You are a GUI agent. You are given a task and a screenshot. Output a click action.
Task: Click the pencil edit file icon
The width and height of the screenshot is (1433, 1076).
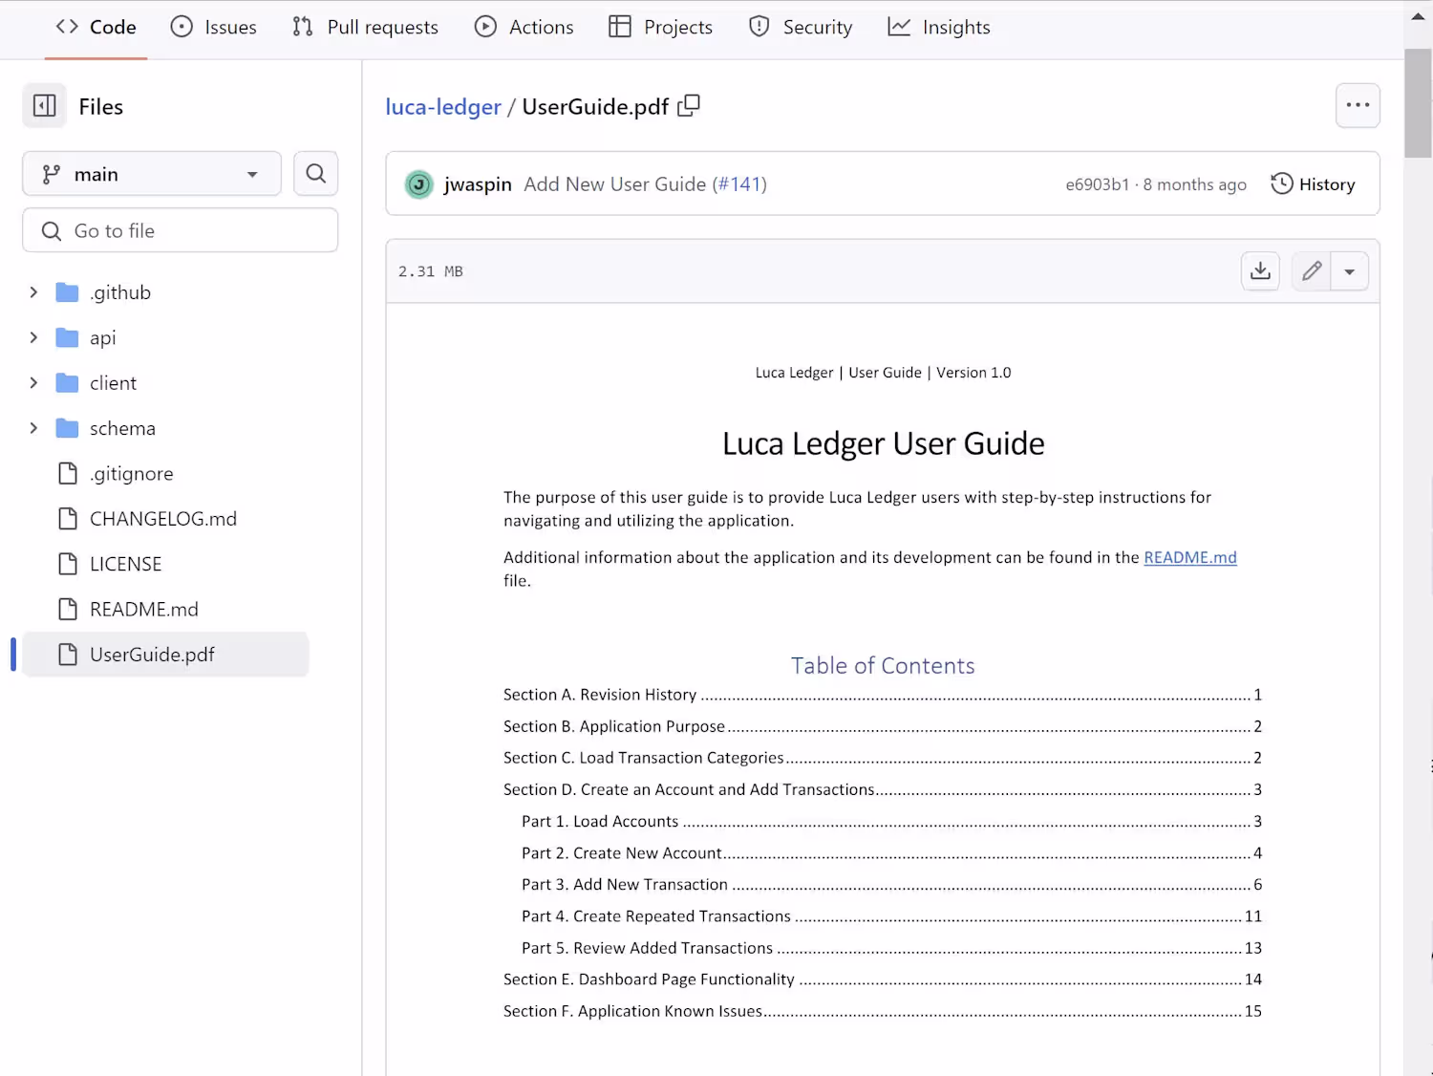pos(1312,271)
